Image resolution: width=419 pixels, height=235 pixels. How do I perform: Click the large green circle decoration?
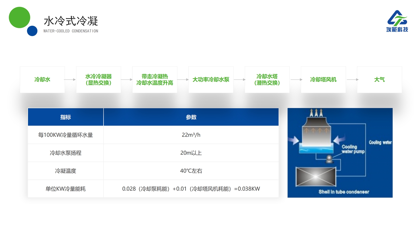19,18
